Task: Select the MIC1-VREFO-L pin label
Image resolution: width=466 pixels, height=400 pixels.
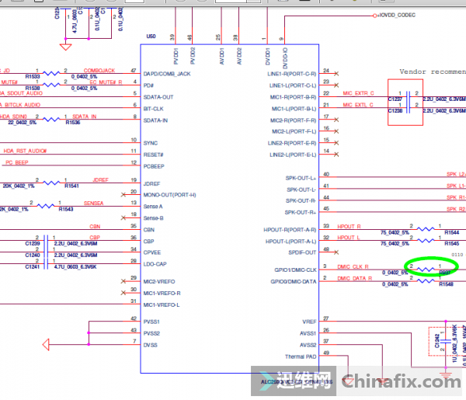Action: [162, 305]
